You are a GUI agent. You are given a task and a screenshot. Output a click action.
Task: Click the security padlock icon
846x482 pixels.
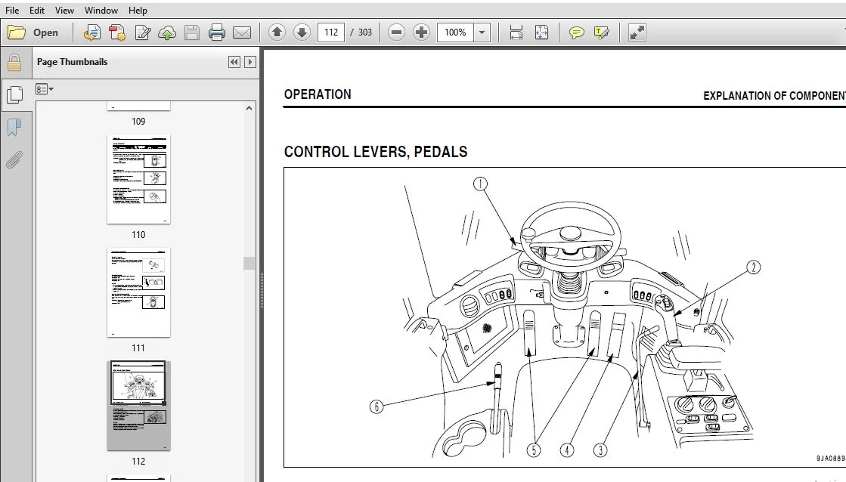pyautogui.click(x=14, y=63)
